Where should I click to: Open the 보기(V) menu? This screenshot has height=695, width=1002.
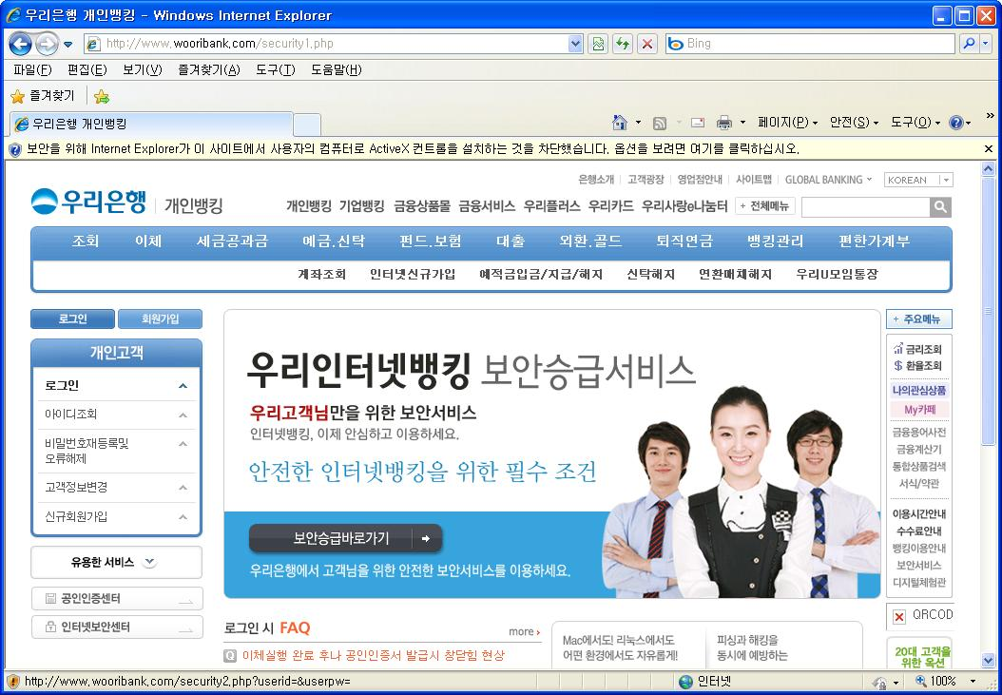click(142, 69)
